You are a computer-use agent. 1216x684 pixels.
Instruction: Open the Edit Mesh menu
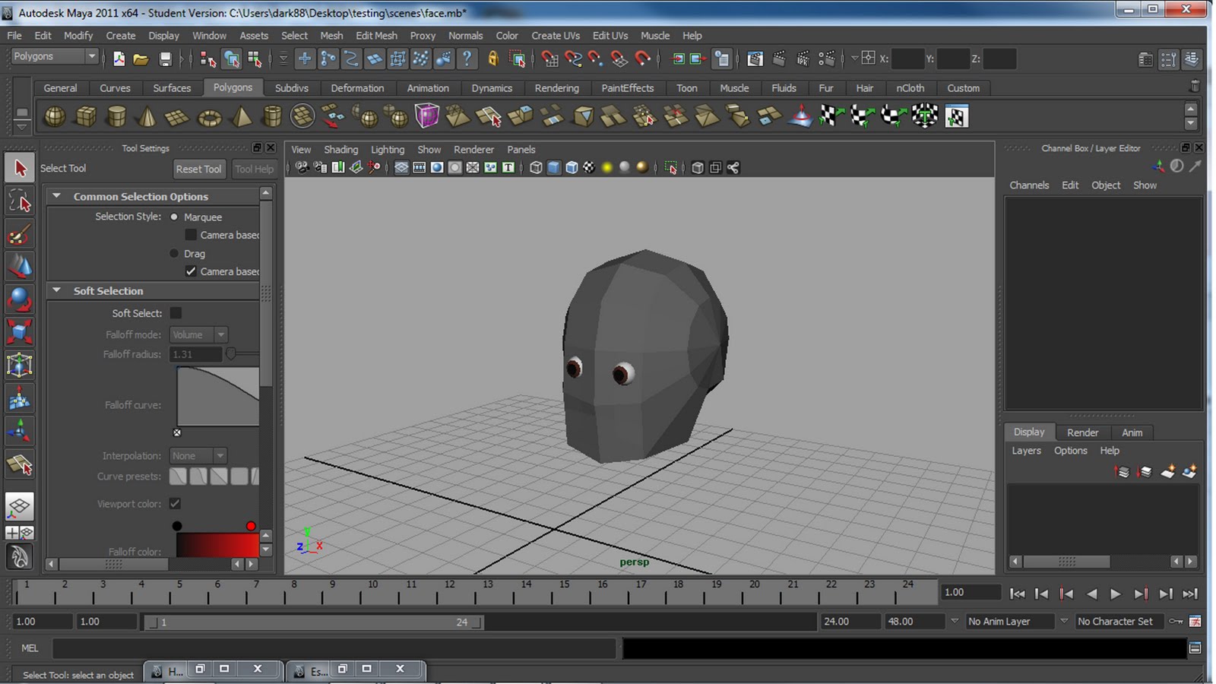(x=376, y=36)
